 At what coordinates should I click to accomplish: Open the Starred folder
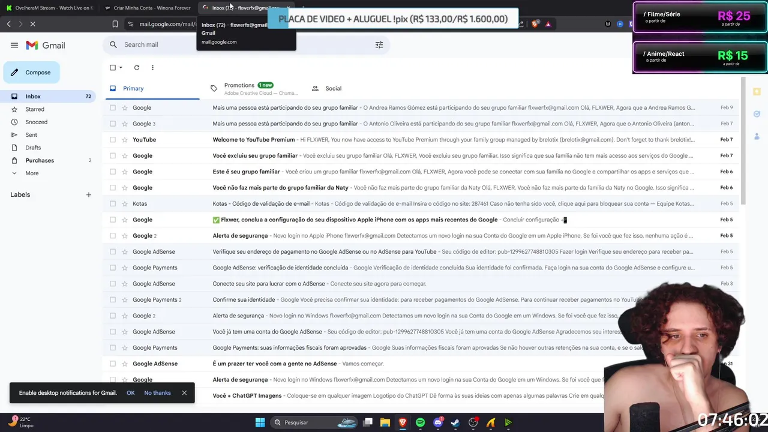click(x=35, y=109)
